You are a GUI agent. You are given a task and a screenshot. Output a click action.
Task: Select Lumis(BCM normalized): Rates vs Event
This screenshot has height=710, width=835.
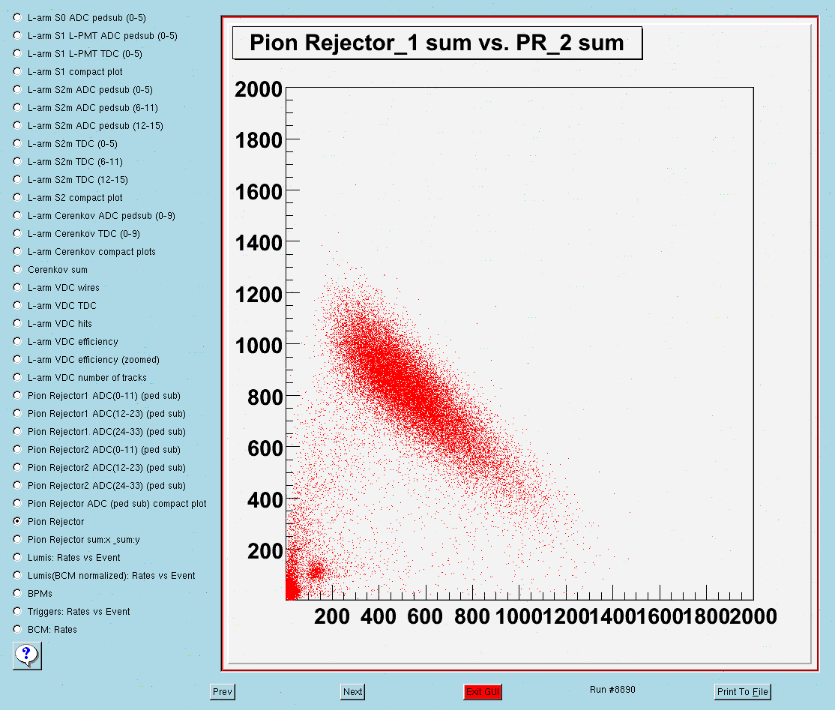[17, 576]
